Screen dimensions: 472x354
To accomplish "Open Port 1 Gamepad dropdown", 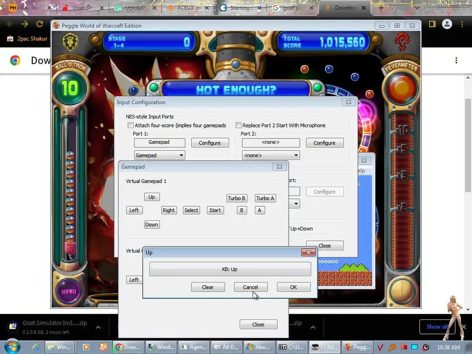I will (159, 155).
